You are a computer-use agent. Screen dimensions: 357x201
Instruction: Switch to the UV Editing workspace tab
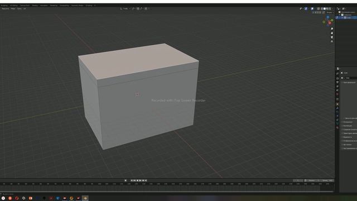pyautogui.click(x=13, y=5)
